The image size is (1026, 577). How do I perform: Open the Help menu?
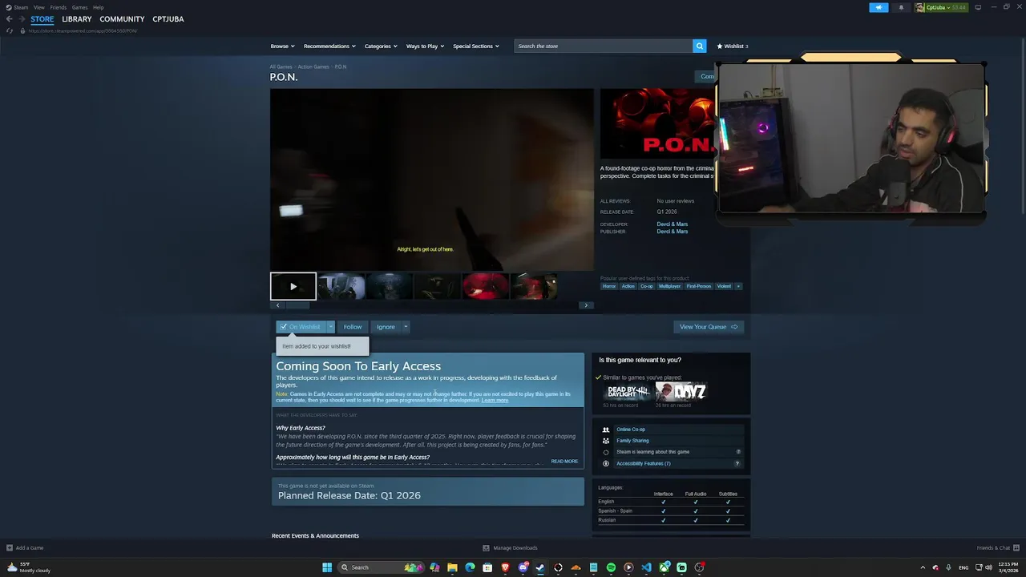pos(98,7)
